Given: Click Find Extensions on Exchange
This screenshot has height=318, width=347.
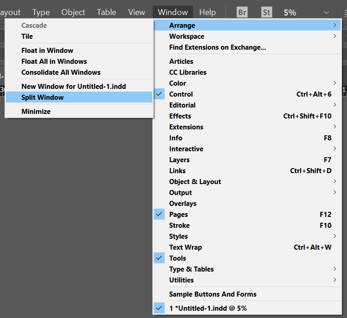Looking at the screenshot, I should [x=247, y=47].
